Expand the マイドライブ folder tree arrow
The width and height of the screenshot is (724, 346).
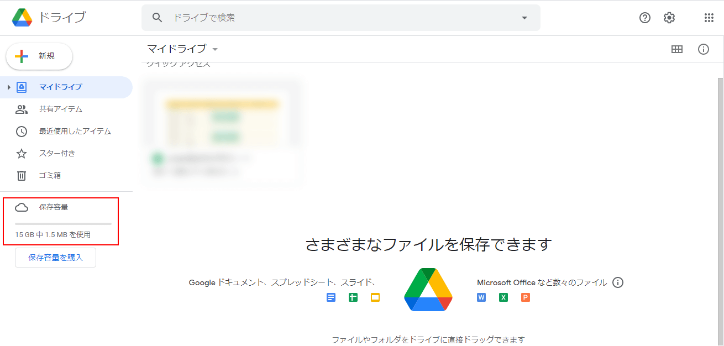coord(9,87)
